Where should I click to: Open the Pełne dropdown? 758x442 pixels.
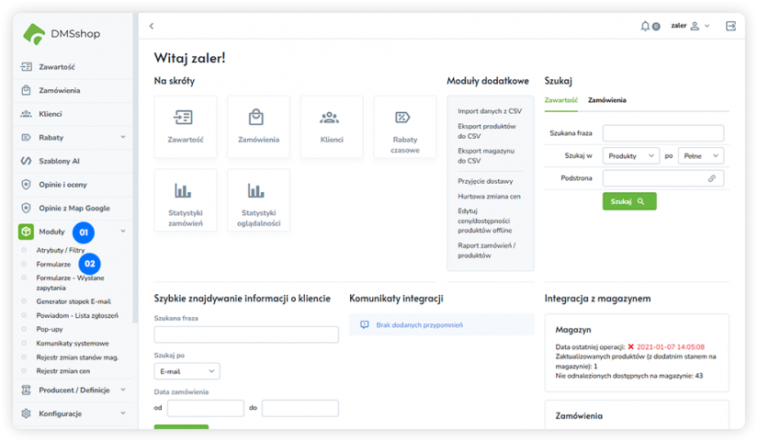[x=701, y=156]
